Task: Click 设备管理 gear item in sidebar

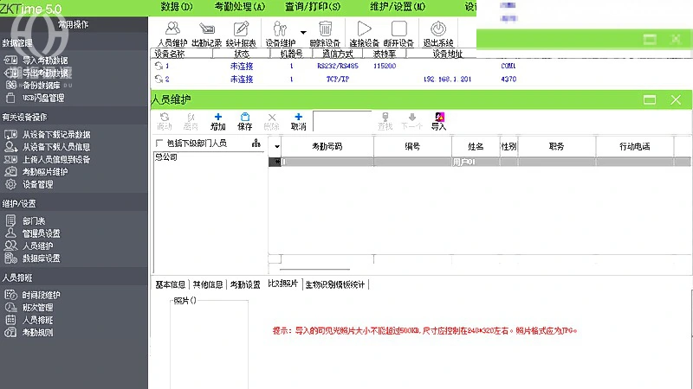Action: click(37, 184)
